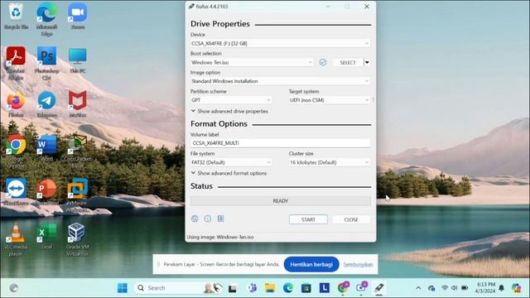Open the Rufus log icon
Screen dimensions: 530x298
[221, 219]
